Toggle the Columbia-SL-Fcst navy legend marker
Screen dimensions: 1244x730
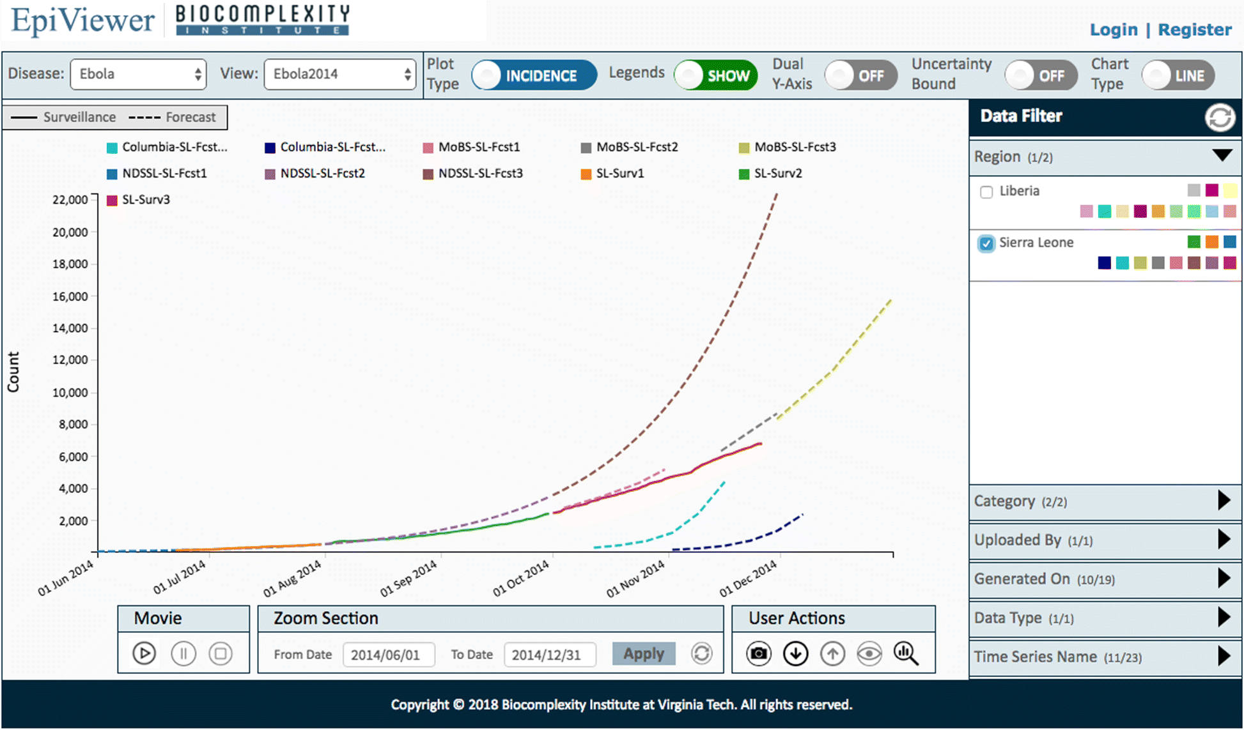tap(270, 148)
